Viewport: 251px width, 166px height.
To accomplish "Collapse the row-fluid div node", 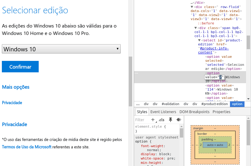I will pos(192,7).
